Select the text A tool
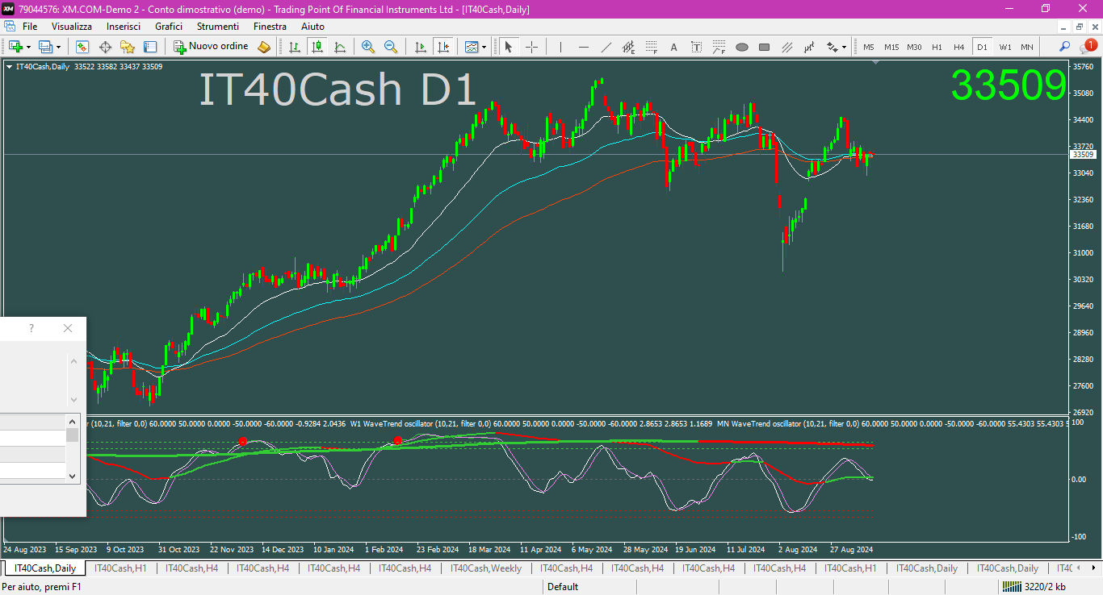Screen dimensions: 1103x595 [x=674, y=47]
